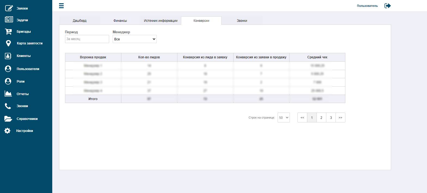Go to pagination page 3
This screenshot has height=193, width=427.
click(331, 117)
